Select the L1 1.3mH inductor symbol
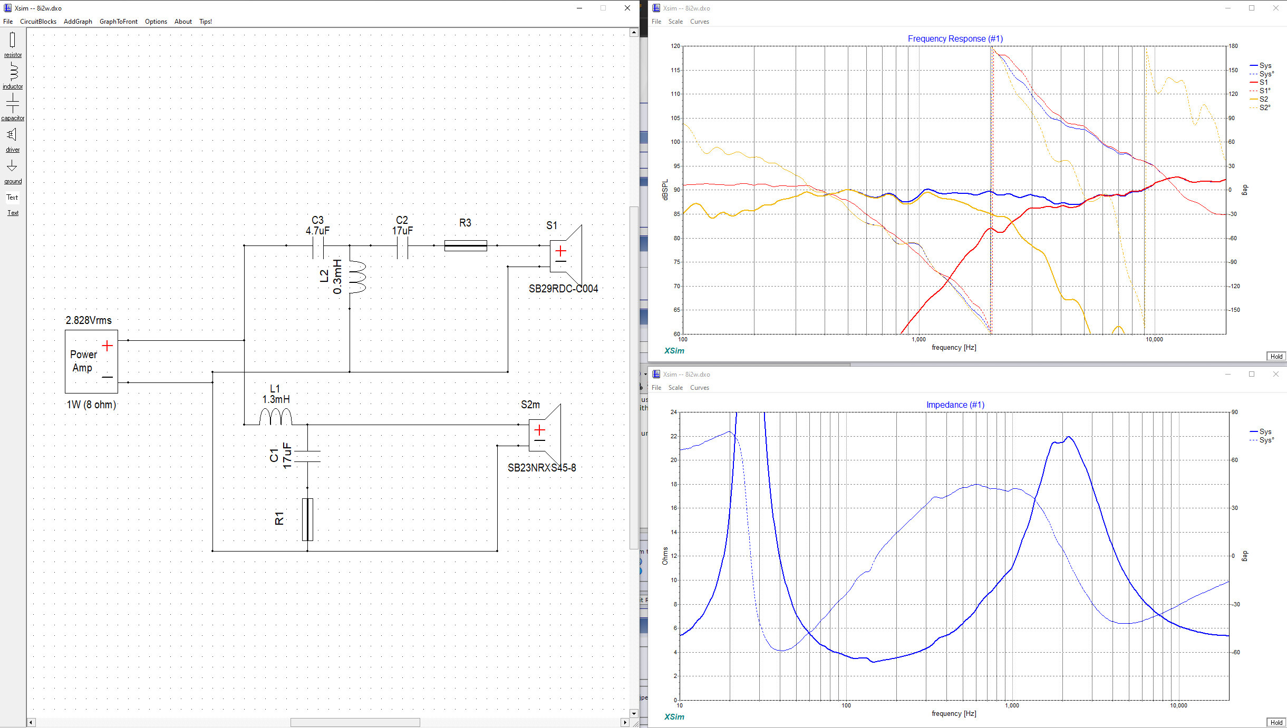This screenshot has height=728, width=1287. (x=276, y=416)
